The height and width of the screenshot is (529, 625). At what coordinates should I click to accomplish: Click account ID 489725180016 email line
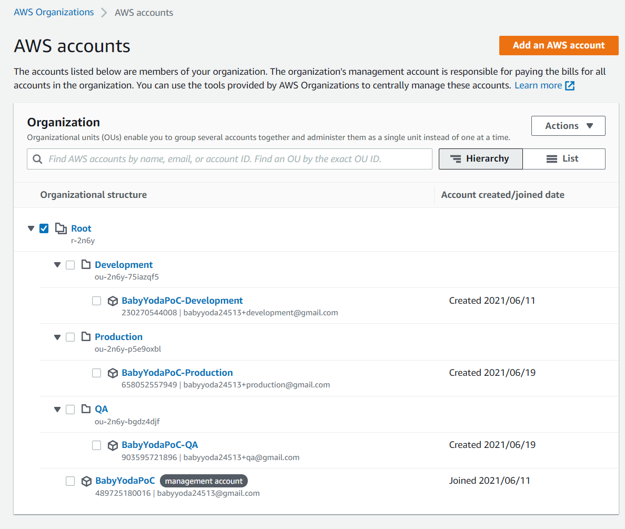tap(177, 494)
